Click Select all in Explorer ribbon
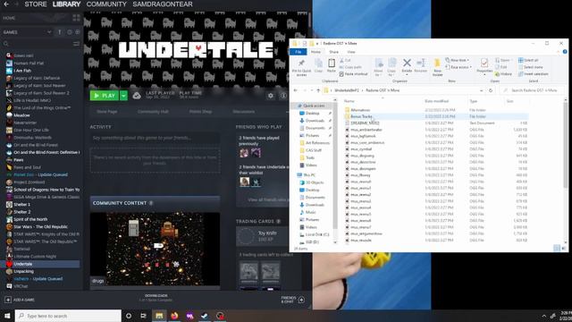Image resolution: width=572 pixels, height=322 pixels. (528, 60)
